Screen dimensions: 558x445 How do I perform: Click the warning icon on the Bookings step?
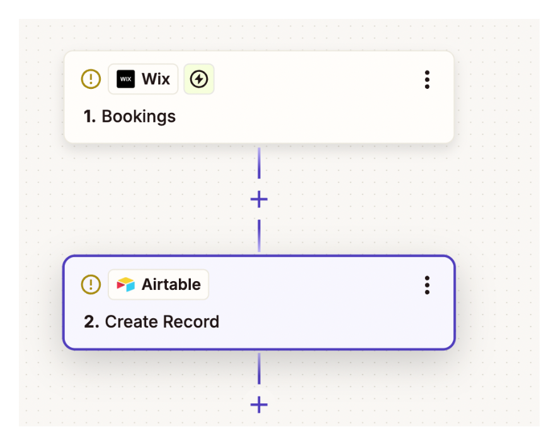(x=91, y=79)
